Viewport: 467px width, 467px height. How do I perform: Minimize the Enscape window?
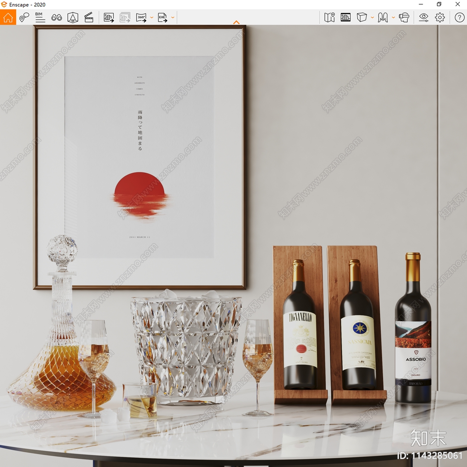[x=421, y=4]
